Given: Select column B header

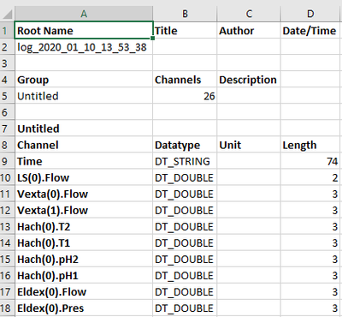Looking at the screenshot, I should 185,14.
